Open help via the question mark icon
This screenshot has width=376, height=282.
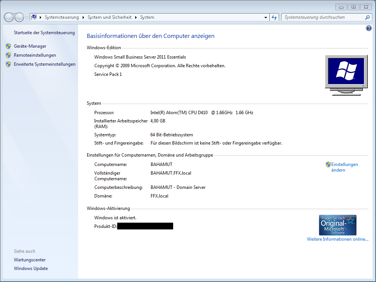(x=368, y=28)
